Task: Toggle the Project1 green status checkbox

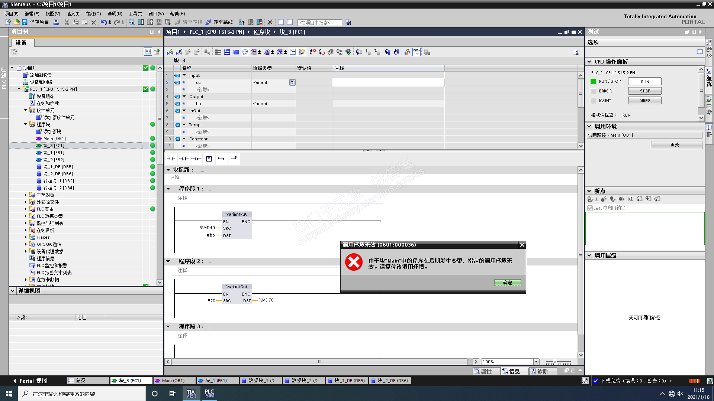Action: pyautogui.click(x=146, y=68)
